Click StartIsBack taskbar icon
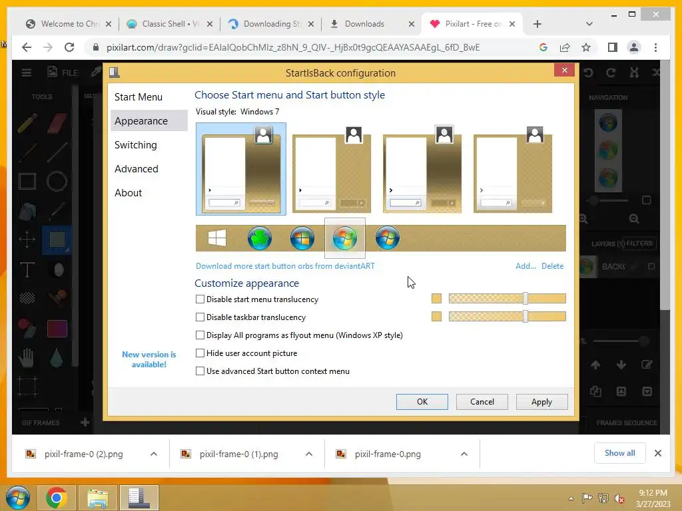 click(139, 498)
